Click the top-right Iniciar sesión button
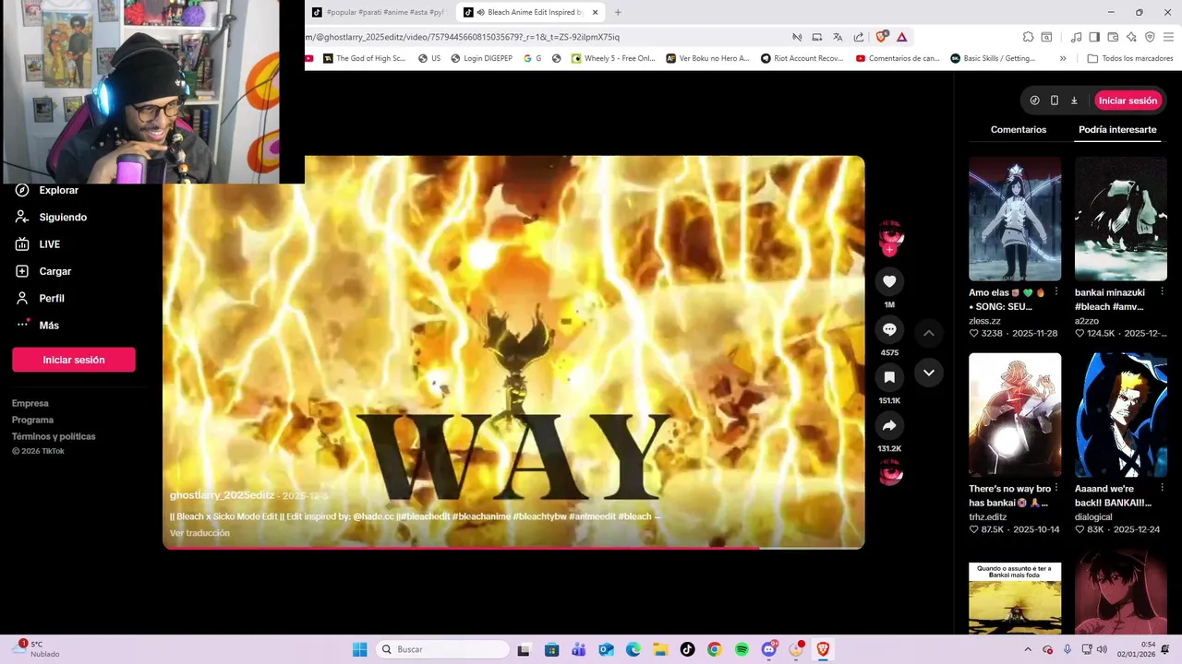The image size is (1182, 664). [1128, 101]
